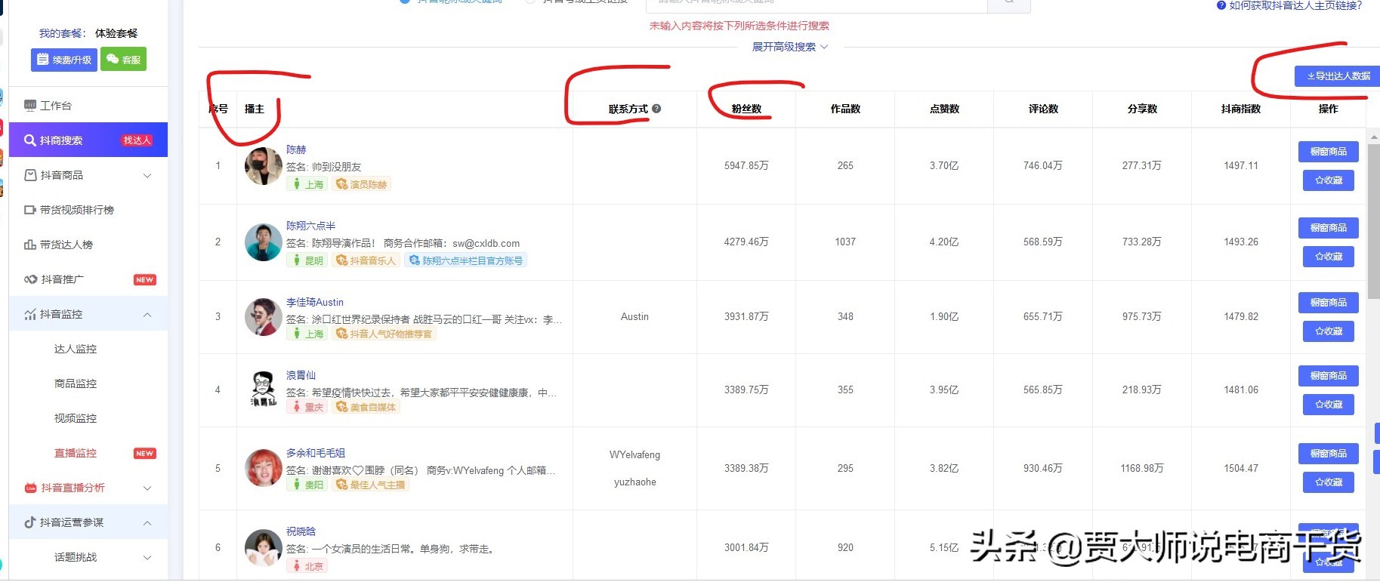1380x582 pixels.
Task: Click 橱窗商品 button in 陈赫 row
Action: (x=1329, y=152)
